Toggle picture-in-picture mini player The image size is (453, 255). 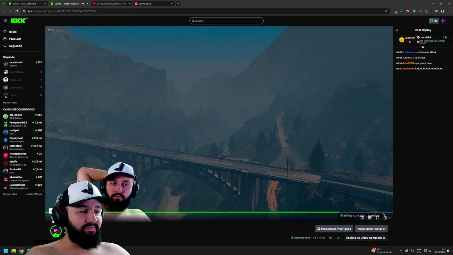(x=362, y=217)
